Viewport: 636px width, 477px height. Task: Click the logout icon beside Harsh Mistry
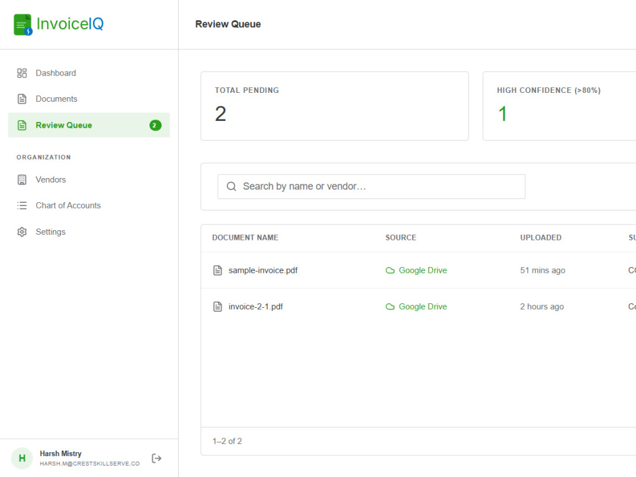pyautogui.click(x=156, y=459)
